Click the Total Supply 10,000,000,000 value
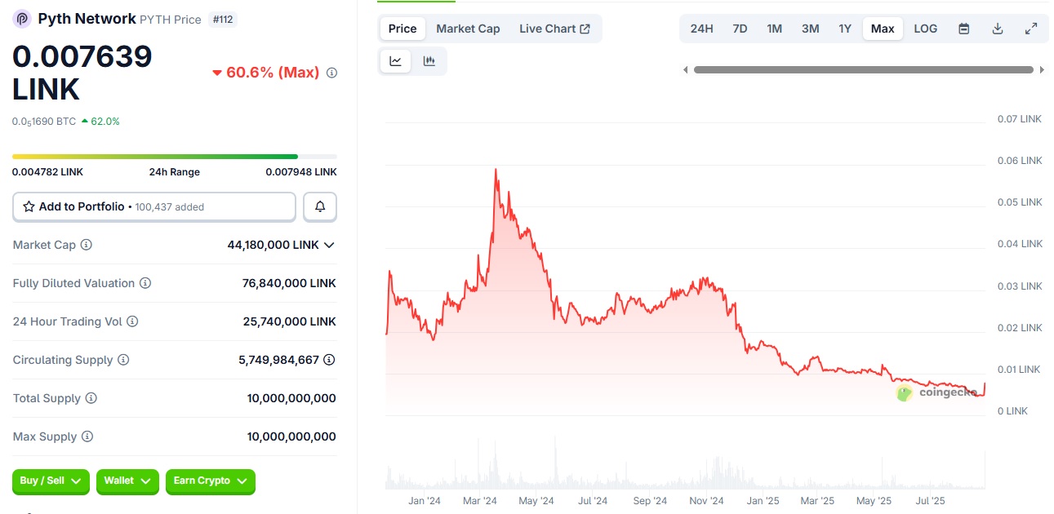Image resolution: width=1054 pixels, height=514 pixels. pos(291,398)
